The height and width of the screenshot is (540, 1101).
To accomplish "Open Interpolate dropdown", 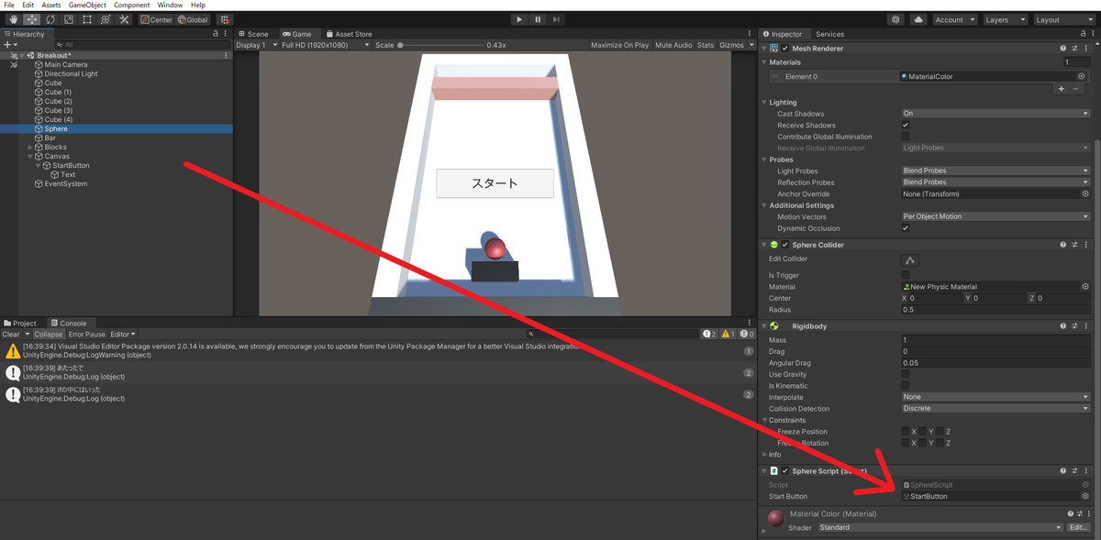I will 995,397.
